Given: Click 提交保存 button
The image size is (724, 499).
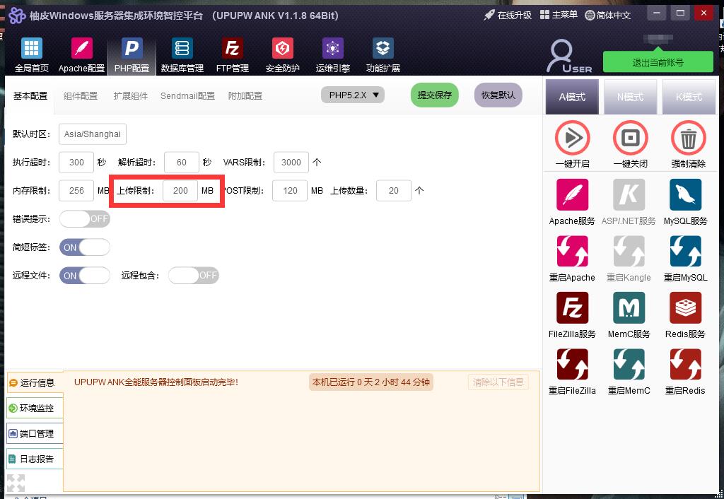Looking at the screenshot, I should click(x=435, y=95).
